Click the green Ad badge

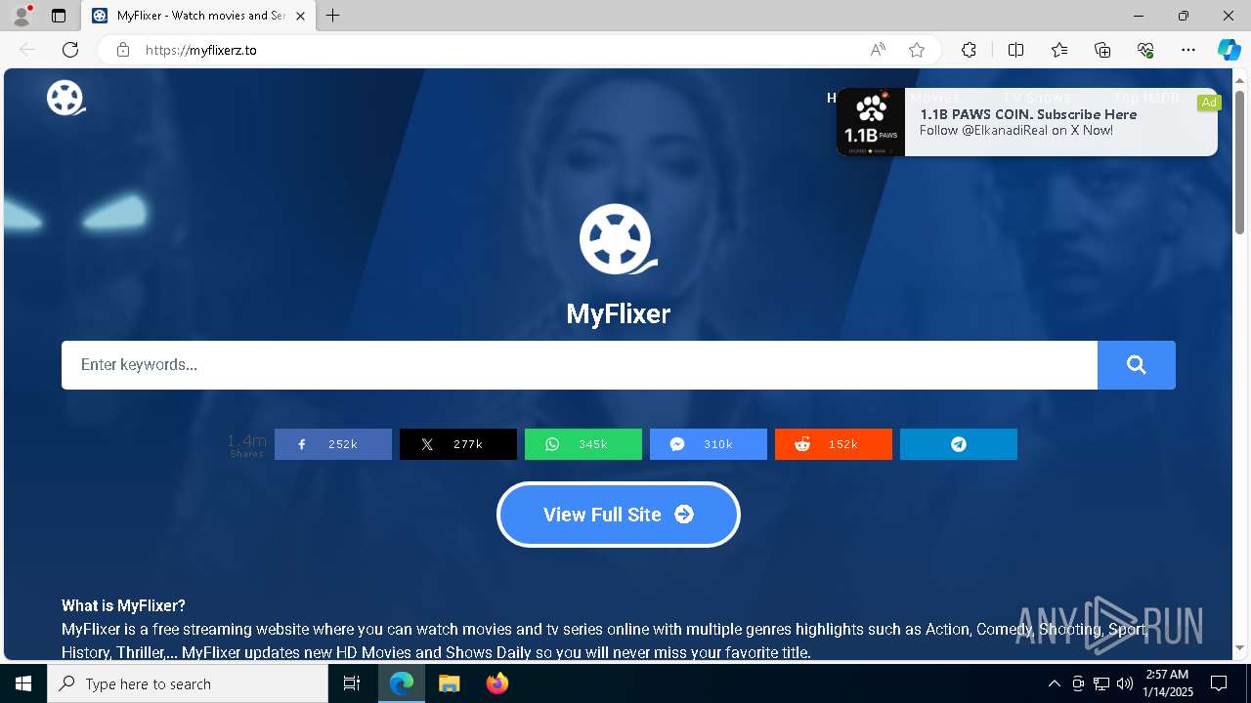point(1209,103)
